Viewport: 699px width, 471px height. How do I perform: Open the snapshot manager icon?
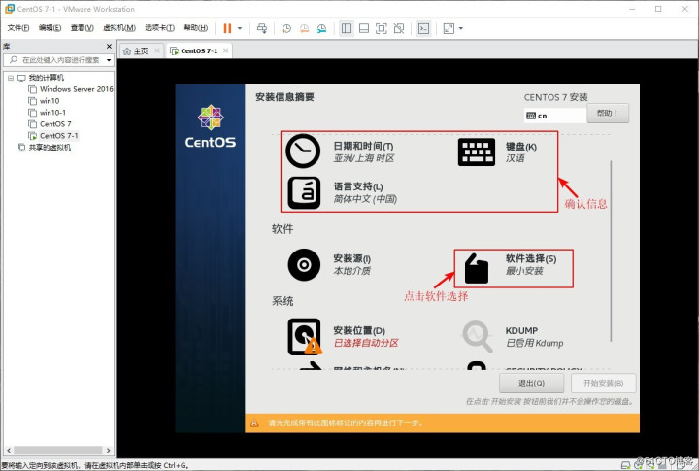321,28
